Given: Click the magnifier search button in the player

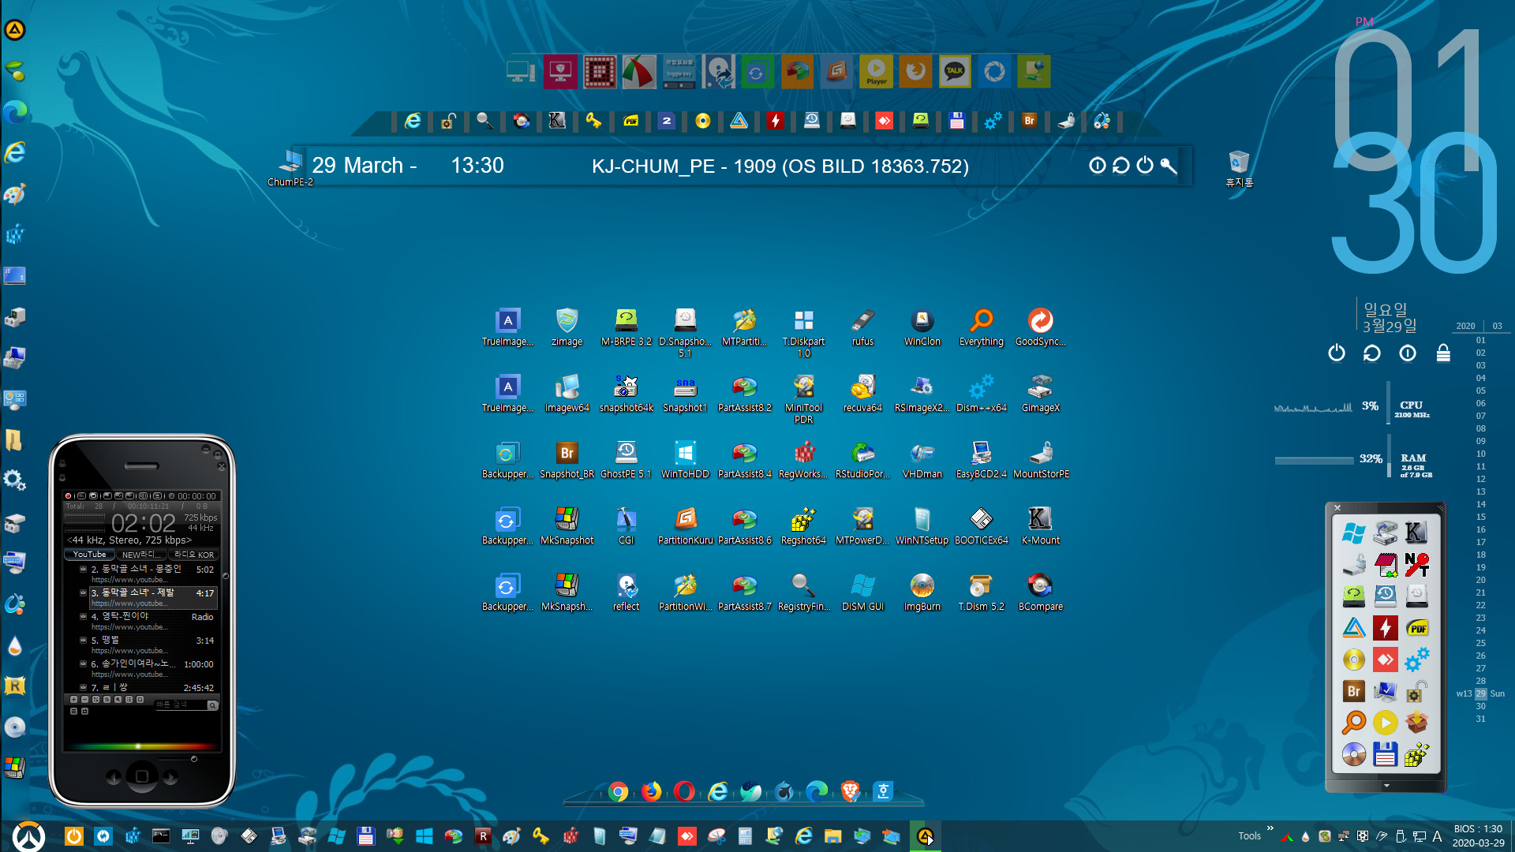Looking at the screenshot, I should 212,705.
